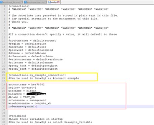Click line number 12 in the margin
154x125 pixels.
pyautogui.click(x=4, y=41)
